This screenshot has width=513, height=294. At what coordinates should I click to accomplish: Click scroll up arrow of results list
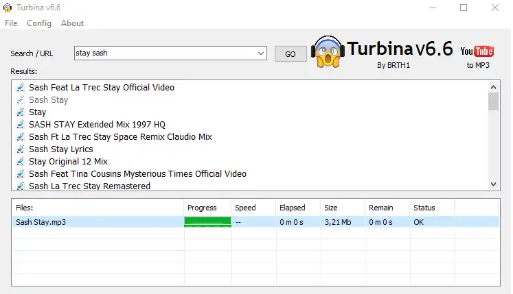[x=493, y=87]
